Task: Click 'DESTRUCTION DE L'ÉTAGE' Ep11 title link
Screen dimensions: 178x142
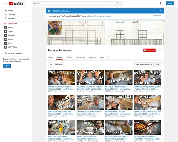Action: click(117, 138)
